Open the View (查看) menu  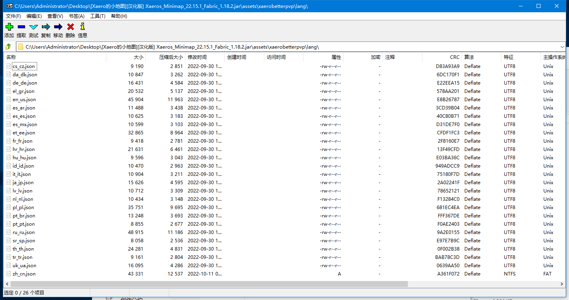click(x=55, y=16)
